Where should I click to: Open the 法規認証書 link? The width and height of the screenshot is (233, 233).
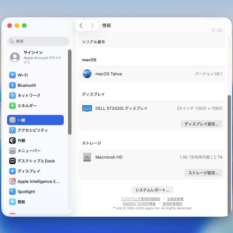point(175,199)
